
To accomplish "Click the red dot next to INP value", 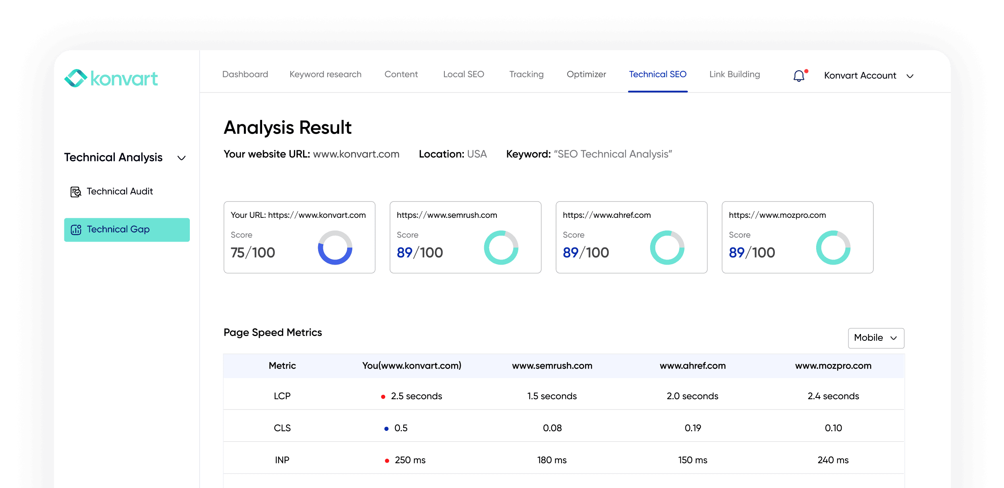I will coord(387,460).
